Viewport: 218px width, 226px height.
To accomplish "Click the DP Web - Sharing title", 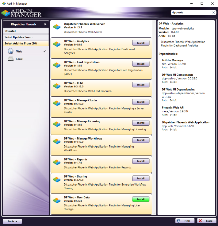I will coord(75,176).
